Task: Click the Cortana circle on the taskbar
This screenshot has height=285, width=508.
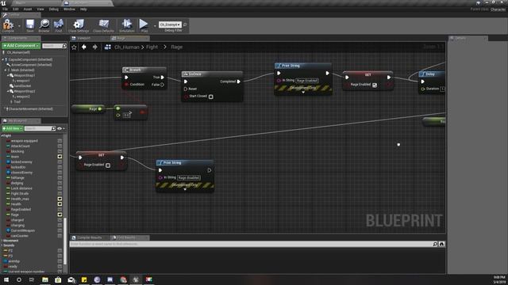Action: (x=19, y=279)
